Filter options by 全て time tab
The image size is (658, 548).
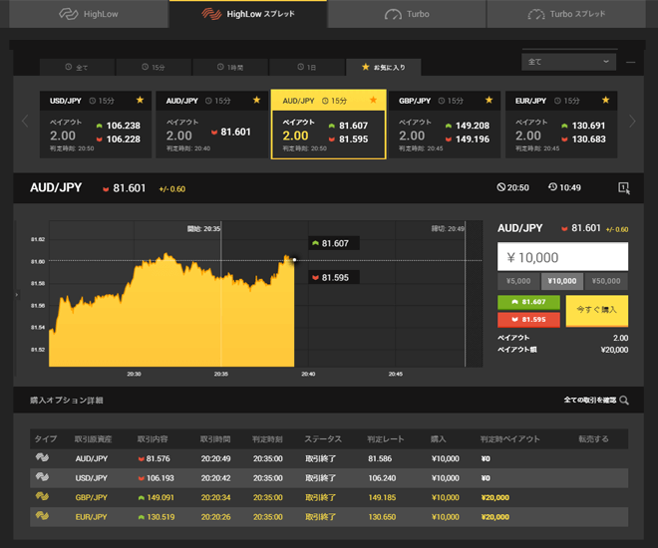coord(77,67)
